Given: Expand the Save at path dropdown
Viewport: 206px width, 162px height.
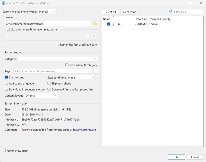Looking at the screenshot, I should (89, 24).
